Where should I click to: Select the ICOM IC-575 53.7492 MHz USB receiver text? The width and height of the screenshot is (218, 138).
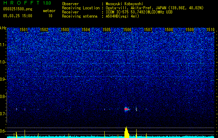[139, 12]
